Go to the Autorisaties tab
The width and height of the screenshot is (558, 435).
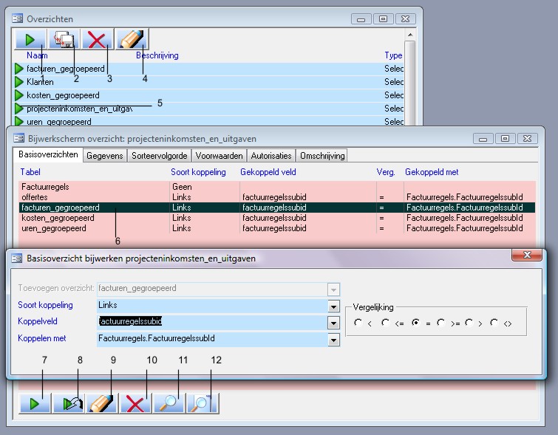(271, 155)
